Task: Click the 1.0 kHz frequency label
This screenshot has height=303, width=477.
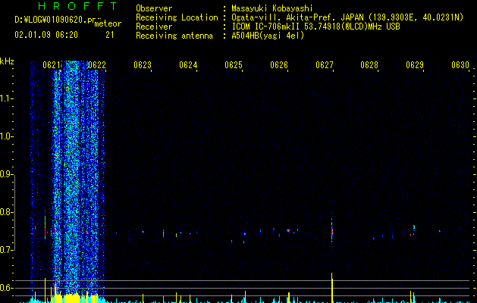Action: pyautogui.click(x=7, y=136)
